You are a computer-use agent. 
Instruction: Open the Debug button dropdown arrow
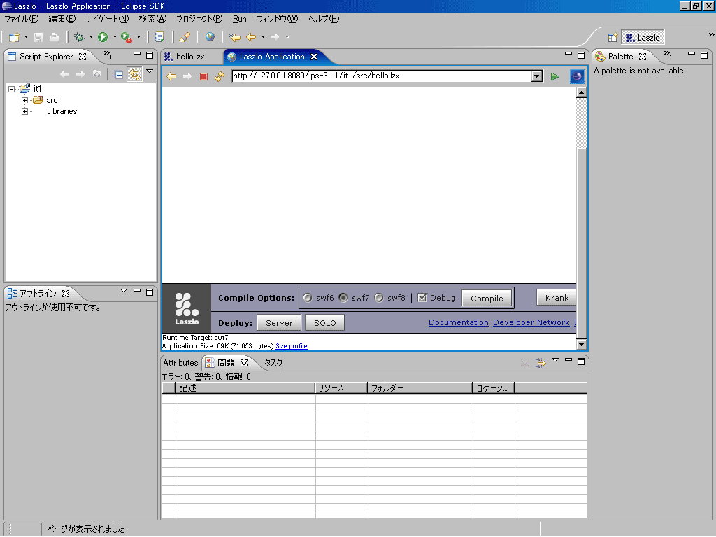pyautogui.click(x=91, y=37)
